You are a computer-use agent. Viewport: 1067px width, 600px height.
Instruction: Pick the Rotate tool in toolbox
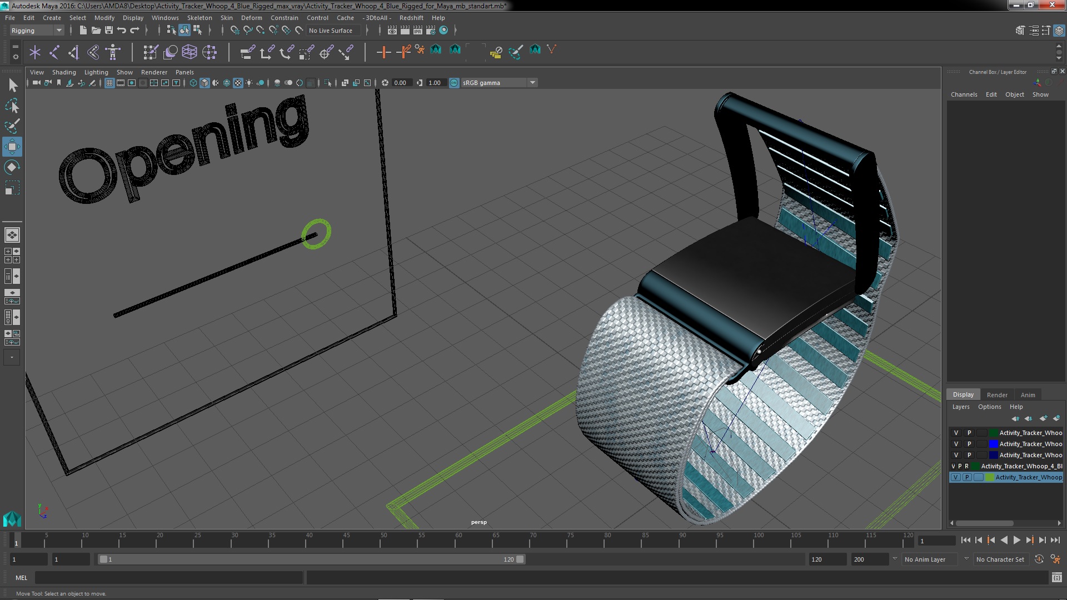12,167
